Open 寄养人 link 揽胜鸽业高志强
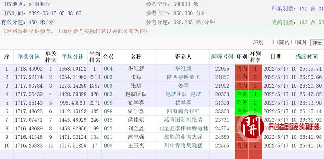324x159 pixels. (x=183, y=137)
